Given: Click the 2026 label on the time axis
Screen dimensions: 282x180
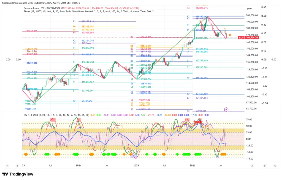Looking at the screenshot, I should [192, 165].
